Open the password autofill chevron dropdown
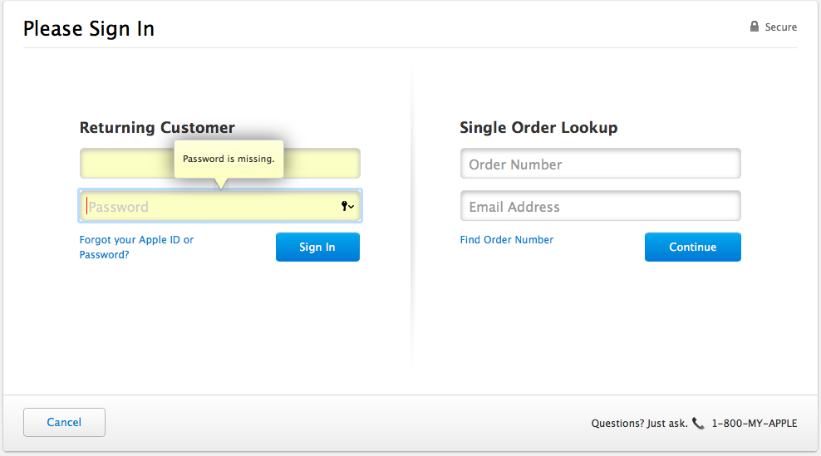This screenshot has height=456, width=821. (x=352, y=207)
